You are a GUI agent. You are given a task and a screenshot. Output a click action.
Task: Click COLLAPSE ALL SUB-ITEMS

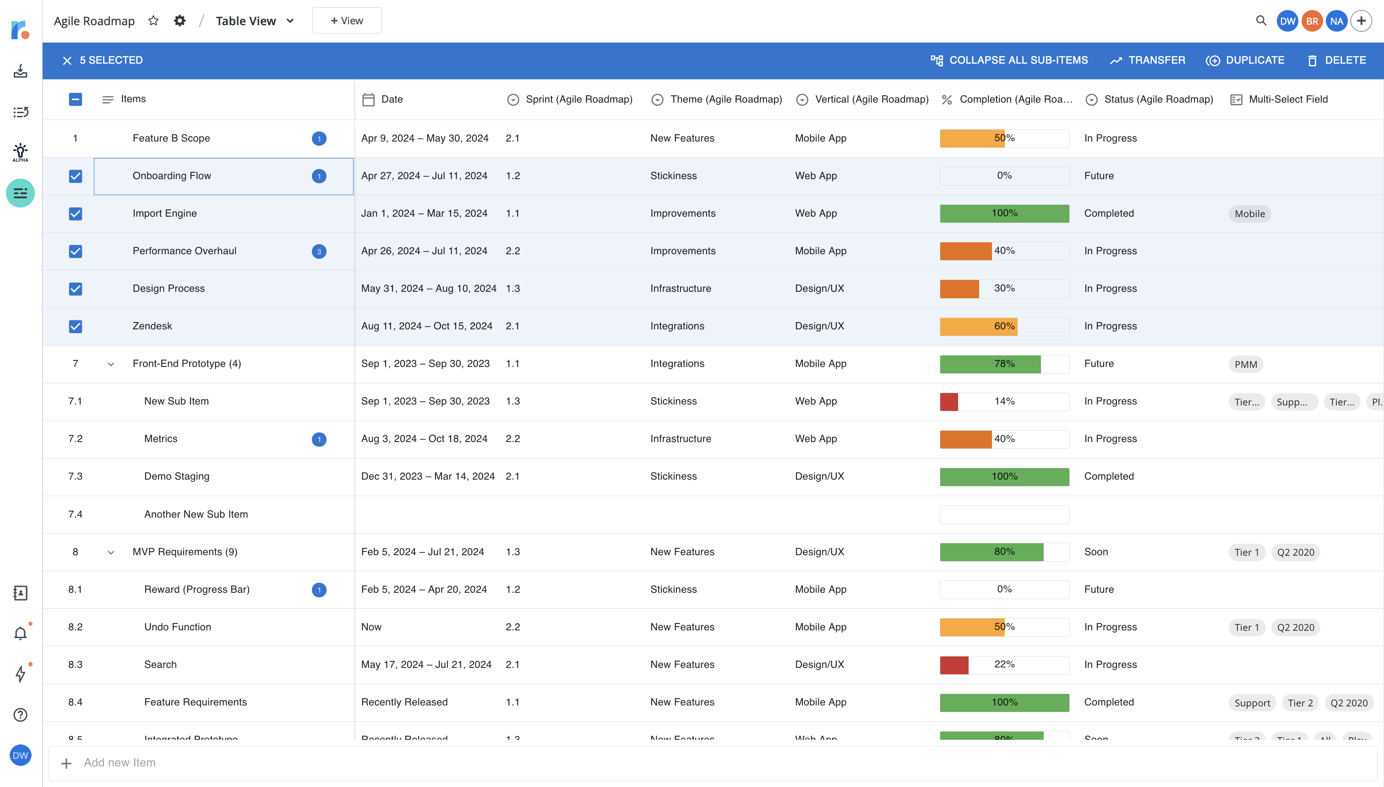1009,60
